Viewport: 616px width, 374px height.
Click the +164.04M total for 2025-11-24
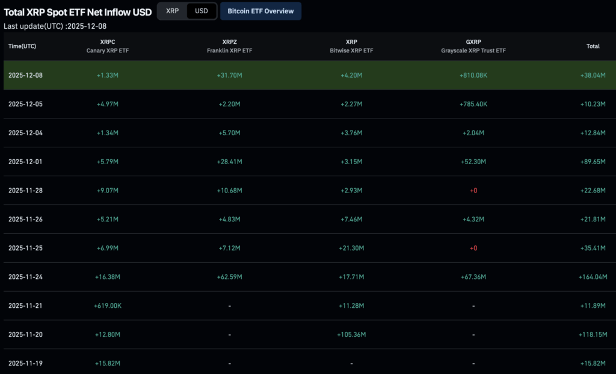tap(592, 277)
